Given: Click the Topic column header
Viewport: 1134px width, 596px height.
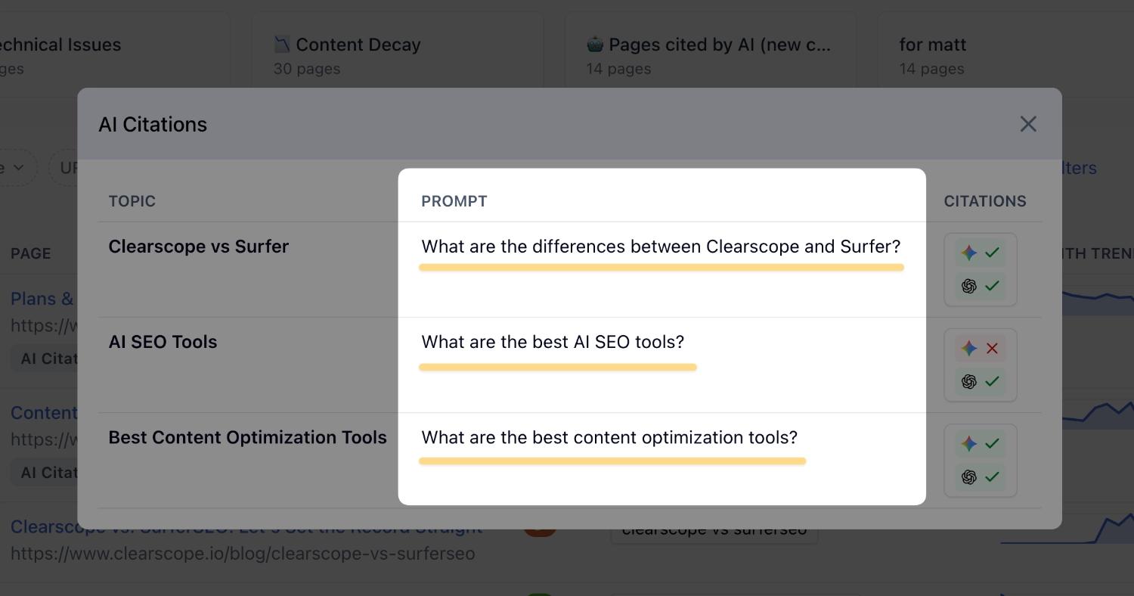Looking at the screenshot, I should [x=132, y=201].
